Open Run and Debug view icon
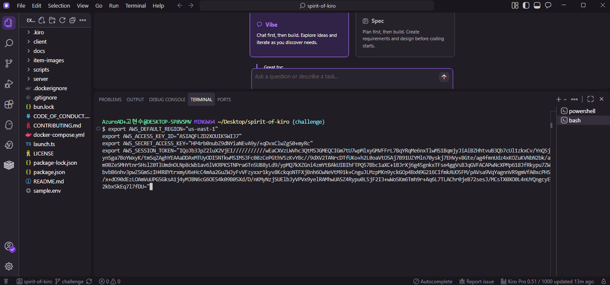 click(x=9, y=84)
